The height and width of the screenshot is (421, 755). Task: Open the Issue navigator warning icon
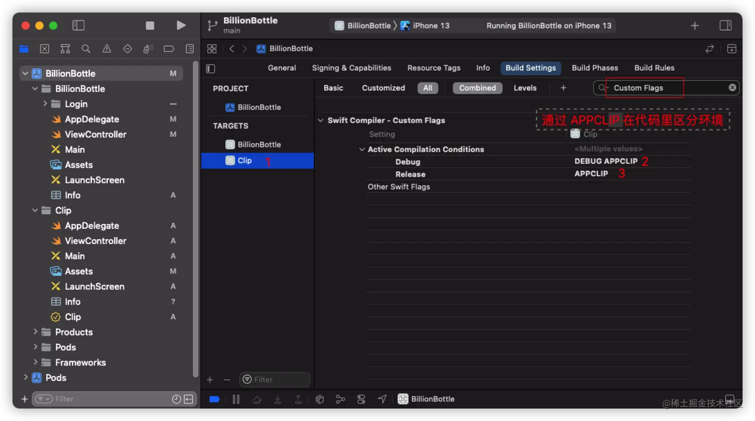pos(107,49)
